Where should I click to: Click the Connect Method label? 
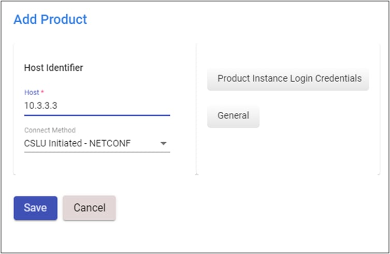(50, 130)
